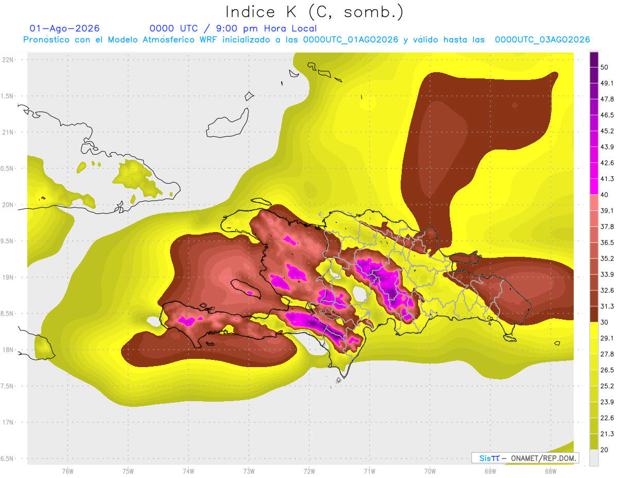Click the latitude axis label '22N'
Screen dimensions: 618x478
[8, 60]
